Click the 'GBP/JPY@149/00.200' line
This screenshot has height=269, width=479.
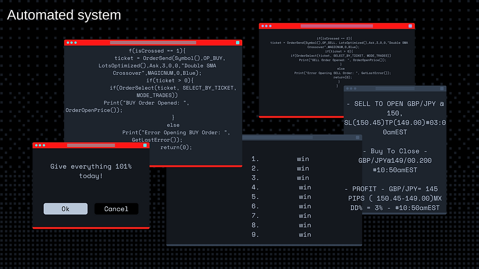(x=395, y=161)
